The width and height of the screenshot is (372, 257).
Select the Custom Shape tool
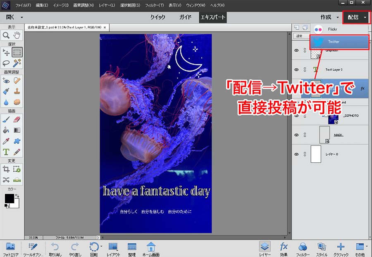(x=17, y=141)
